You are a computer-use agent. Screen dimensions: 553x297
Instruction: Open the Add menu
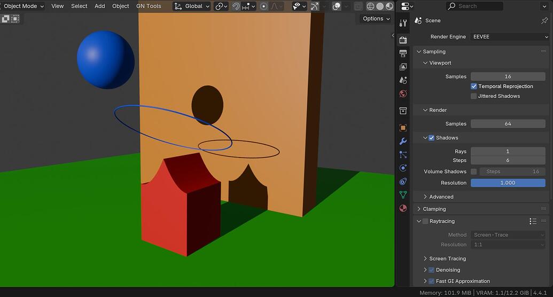pos(100,6)
